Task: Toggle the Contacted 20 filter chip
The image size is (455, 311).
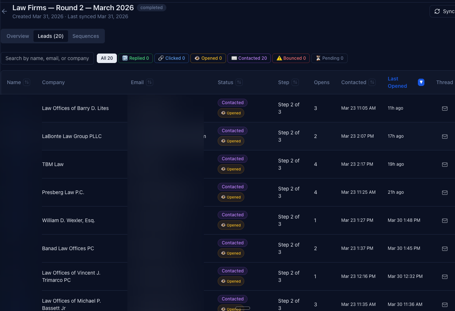Action: [x=249, y=58]
